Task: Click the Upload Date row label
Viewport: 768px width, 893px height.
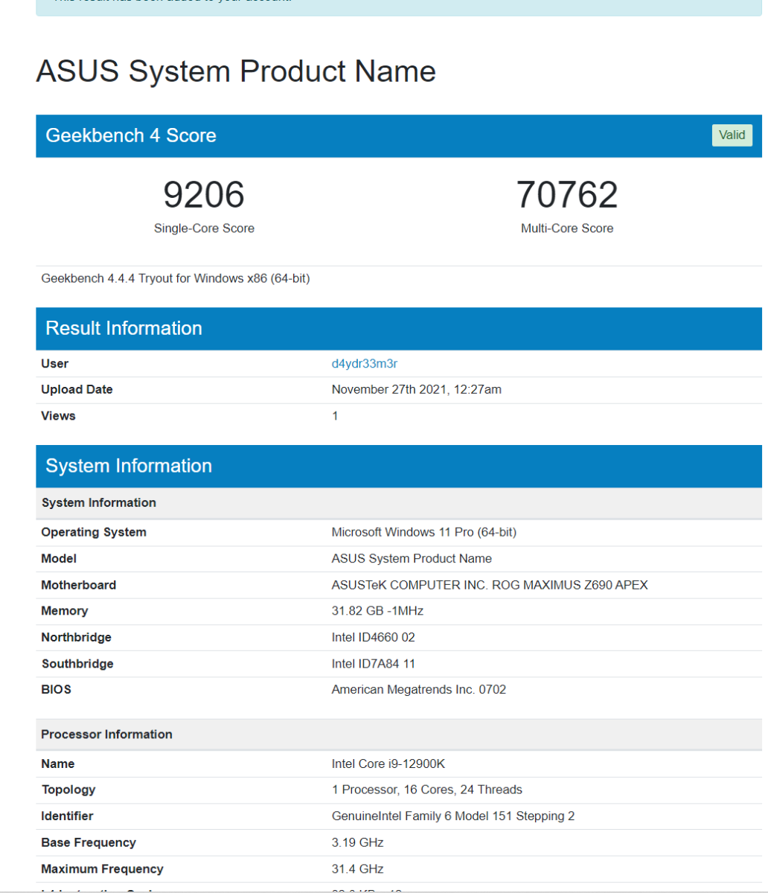Action: (77, 390)
